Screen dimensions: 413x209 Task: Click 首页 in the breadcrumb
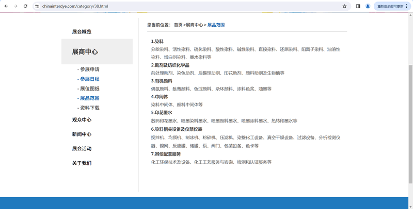pos(178,25)
